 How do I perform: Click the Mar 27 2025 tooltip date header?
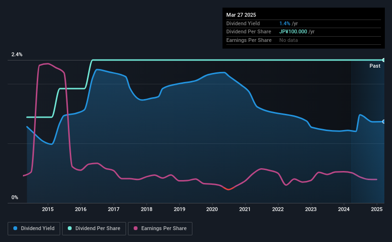click(241, 15)
